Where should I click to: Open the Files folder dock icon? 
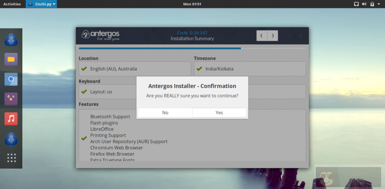click(11, 59)
